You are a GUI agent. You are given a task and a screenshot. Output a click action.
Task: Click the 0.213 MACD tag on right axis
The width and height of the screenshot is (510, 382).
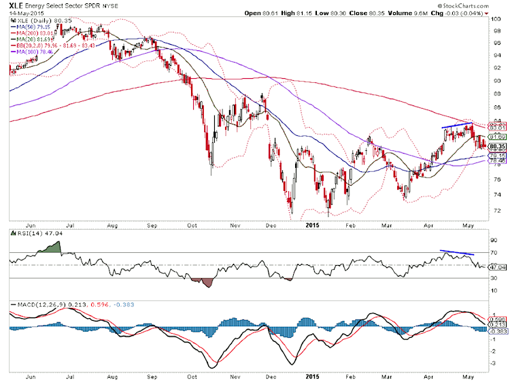pyautogui.click(x=498, y=324)
